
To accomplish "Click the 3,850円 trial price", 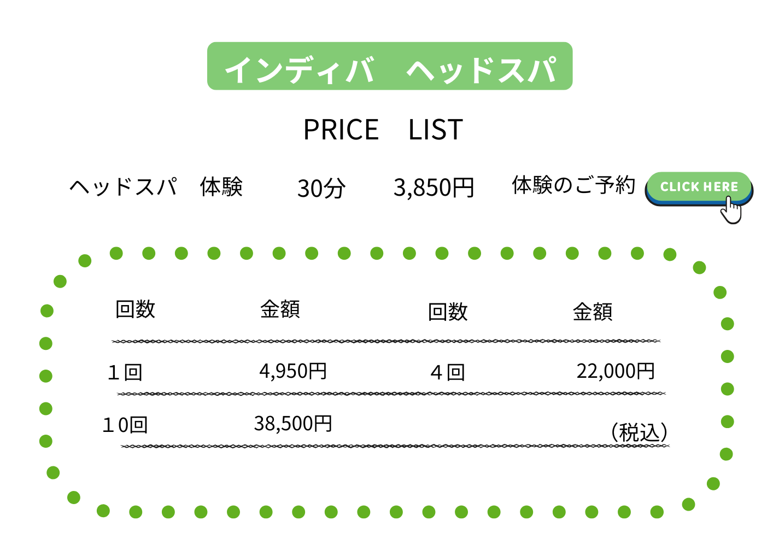I will 434,188.
